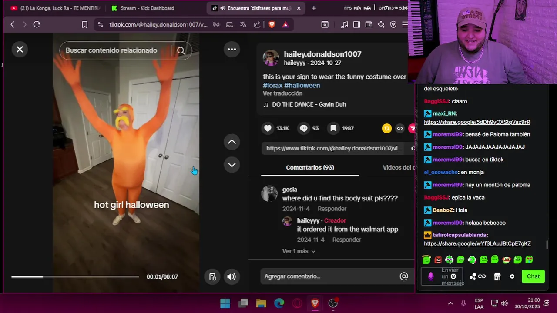
Task: Open the media control music note icon
Action: 345,25
